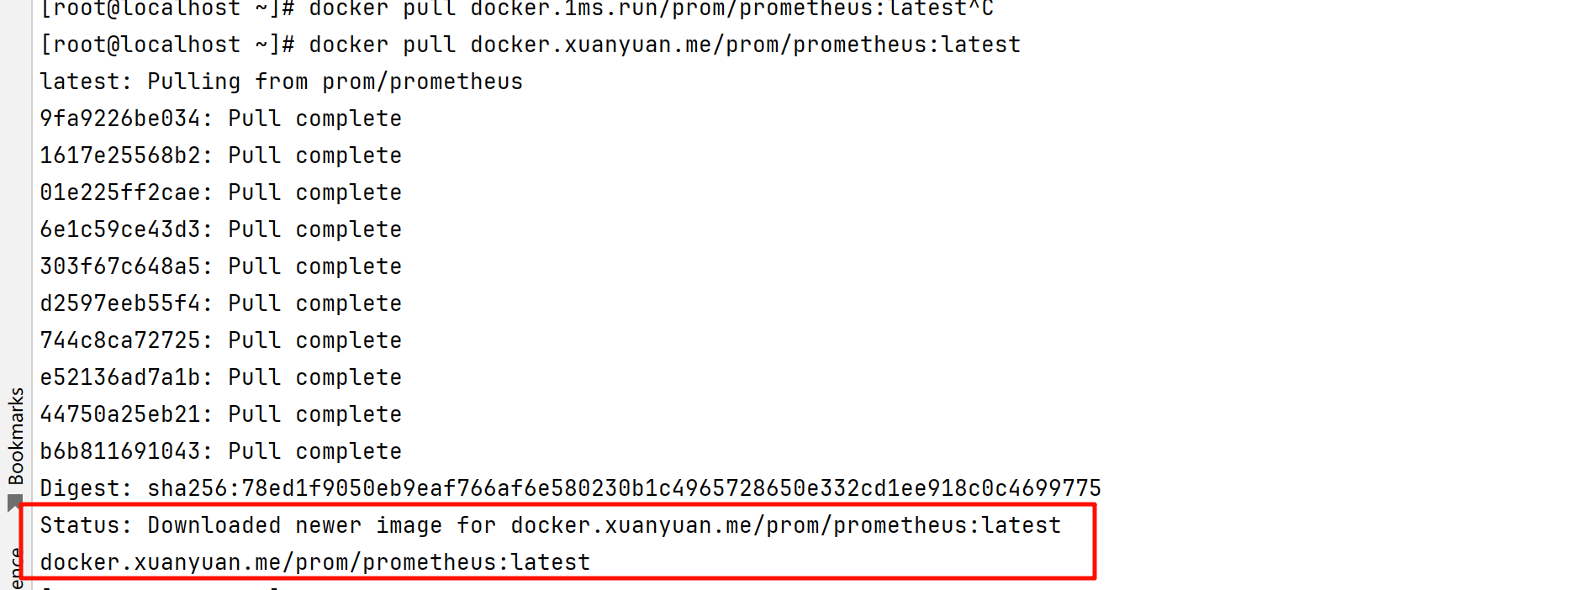Click layer 1617e25568b2 Pull complete line
Viewport: 1584px width, 590px height.
(221, 155)
